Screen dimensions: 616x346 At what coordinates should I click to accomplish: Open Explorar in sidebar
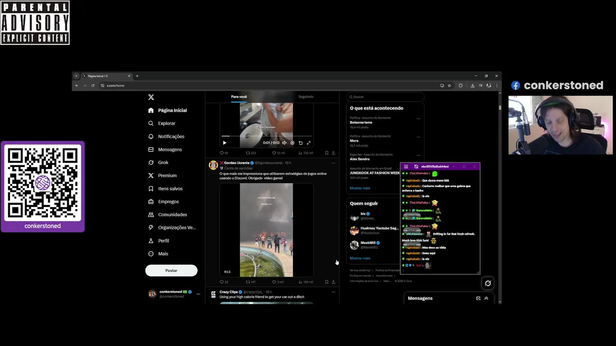pyautogui.click(x=162, y=124)
